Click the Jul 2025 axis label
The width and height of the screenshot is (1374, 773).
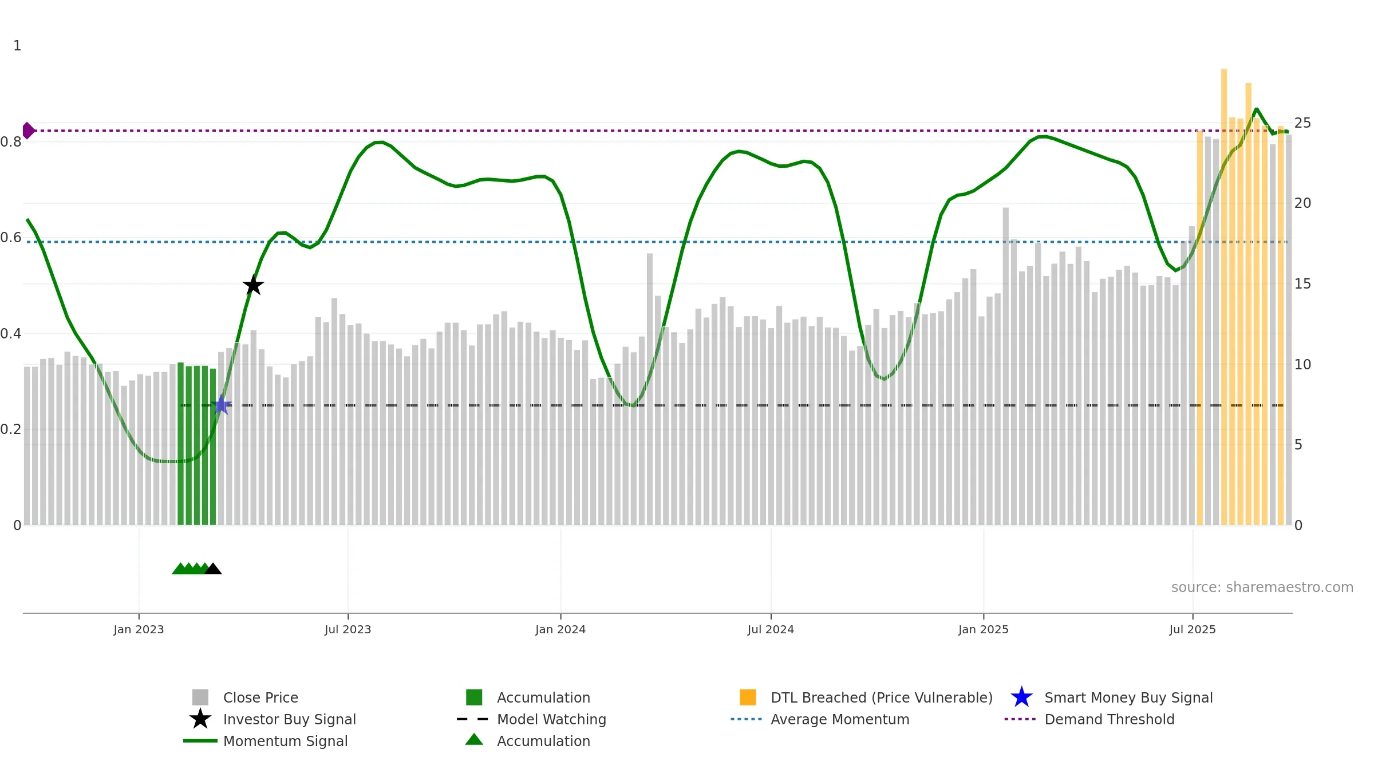click(1193, 629)
